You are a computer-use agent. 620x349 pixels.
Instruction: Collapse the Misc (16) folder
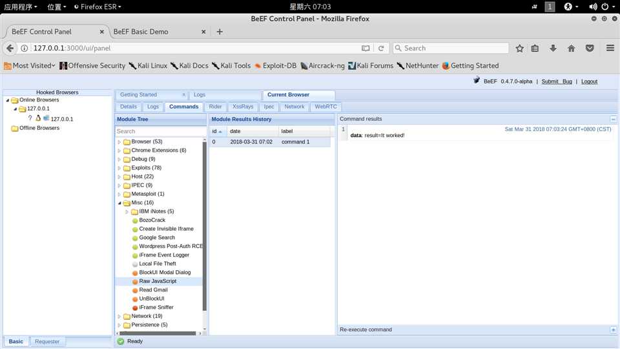[x=119, y=203]
